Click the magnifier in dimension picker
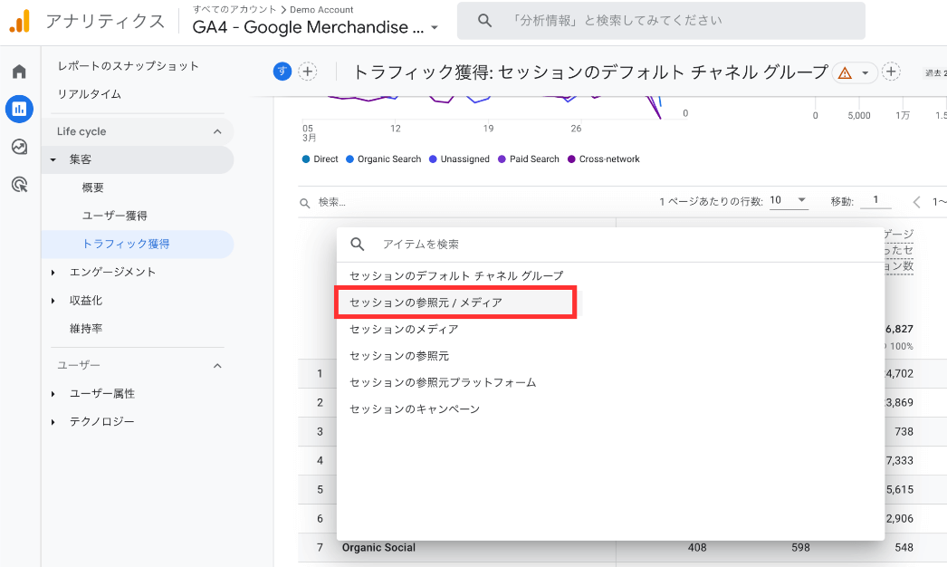 (358, 245)
